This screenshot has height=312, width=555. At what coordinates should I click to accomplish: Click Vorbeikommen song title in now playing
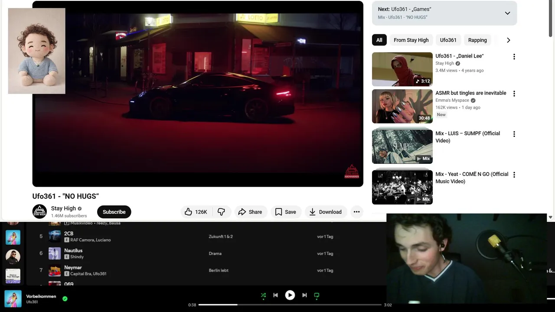click(41, 296)
